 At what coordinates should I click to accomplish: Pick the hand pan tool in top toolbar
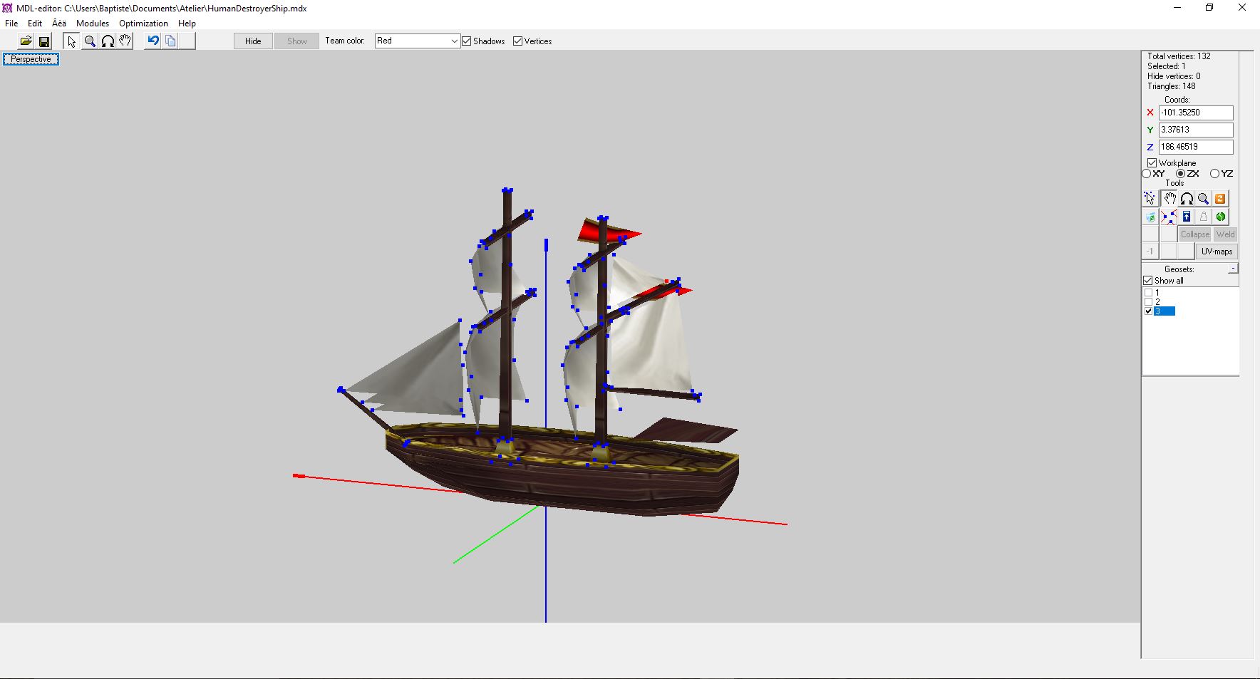(x=125, y=41)
